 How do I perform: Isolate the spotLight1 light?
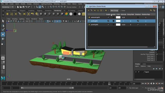point(113,21)
